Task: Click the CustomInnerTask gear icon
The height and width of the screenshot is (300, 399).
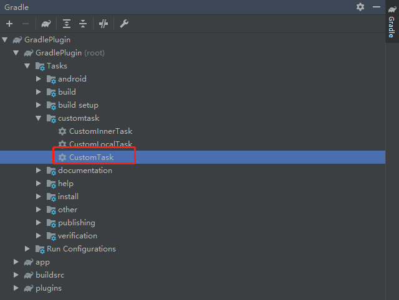Action: click(x=62, y=131)
